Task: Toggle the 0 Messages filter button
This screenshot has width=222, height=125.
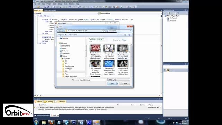Action: (x=60, y=102)
